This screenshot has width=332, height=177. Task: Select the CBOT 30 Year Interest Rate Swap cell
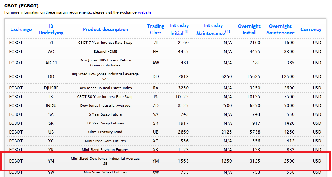[105, 97]
